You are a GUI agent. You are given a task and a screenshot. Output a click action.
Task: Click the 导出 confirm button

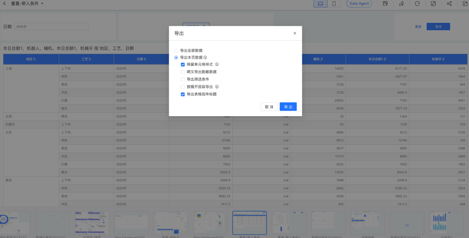tap(288, 106)
